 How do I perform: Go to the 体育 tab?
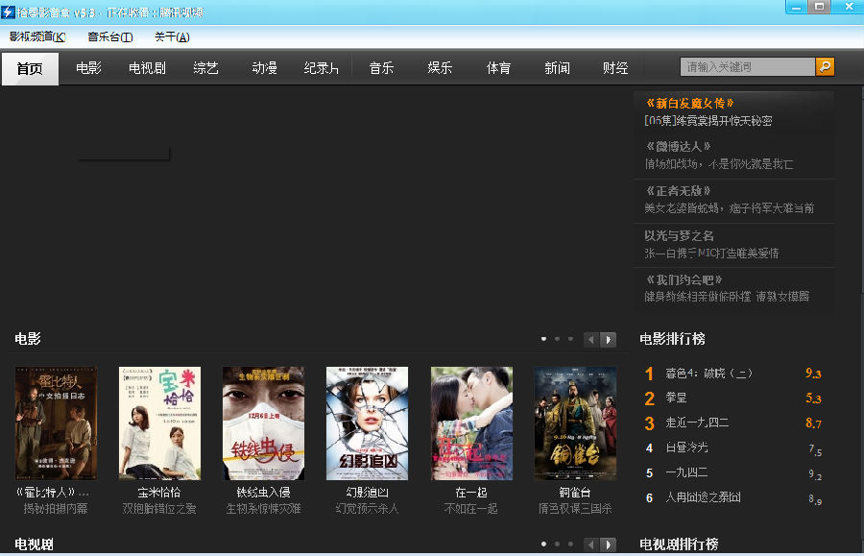pos(498,68)
